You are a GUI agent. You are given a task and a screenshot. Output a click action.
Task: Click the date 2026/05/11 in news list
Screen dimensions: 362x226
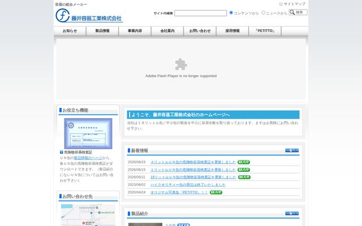136,177
